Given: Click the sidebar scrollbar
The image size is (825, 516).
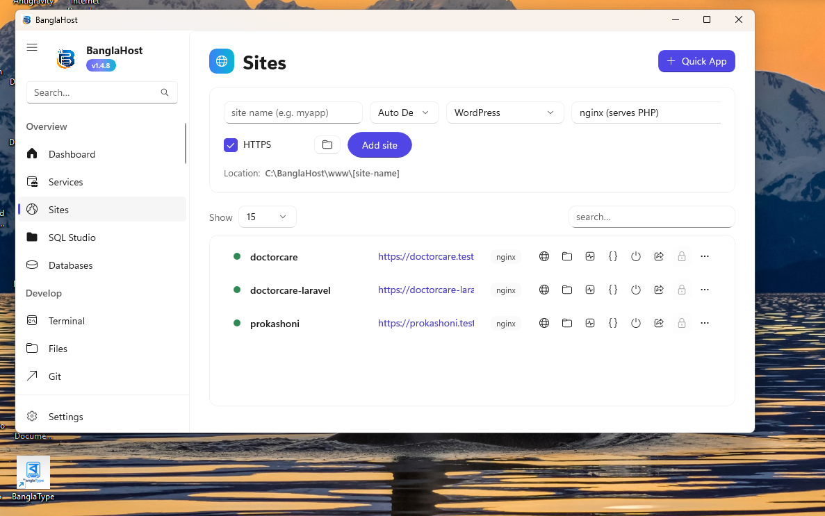Looking at the screenshot, I should (186, 143).
